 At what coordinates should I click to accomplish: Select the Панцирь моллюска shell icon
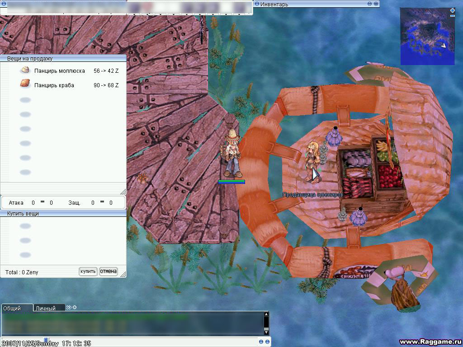[25, 70]
